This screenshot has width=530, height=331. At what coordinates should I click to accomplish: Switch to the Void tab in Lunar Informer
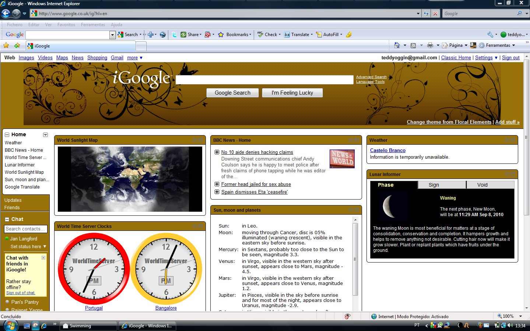click(490, 185)
